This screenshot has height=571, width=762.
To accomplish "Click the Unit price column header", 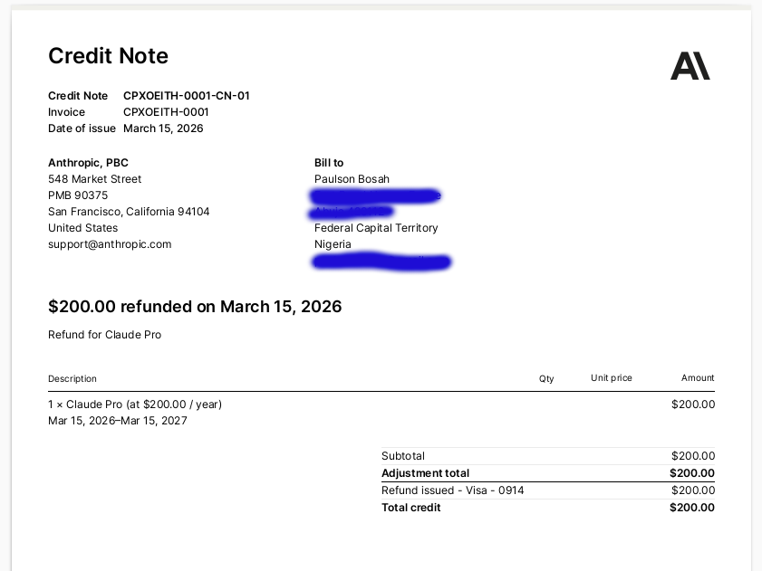I will tap(612, 378).
